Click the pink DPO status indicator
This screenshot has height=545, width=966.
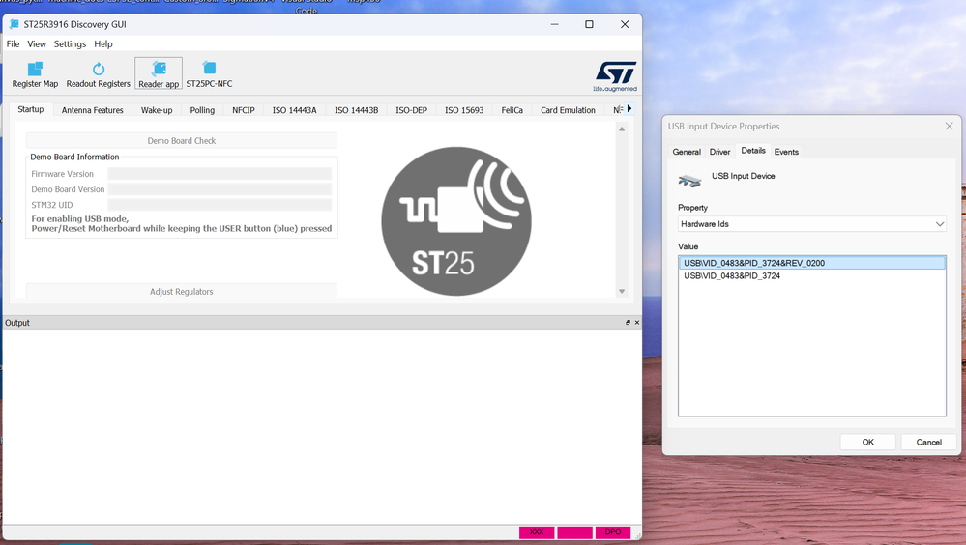[x=613, y=532]
